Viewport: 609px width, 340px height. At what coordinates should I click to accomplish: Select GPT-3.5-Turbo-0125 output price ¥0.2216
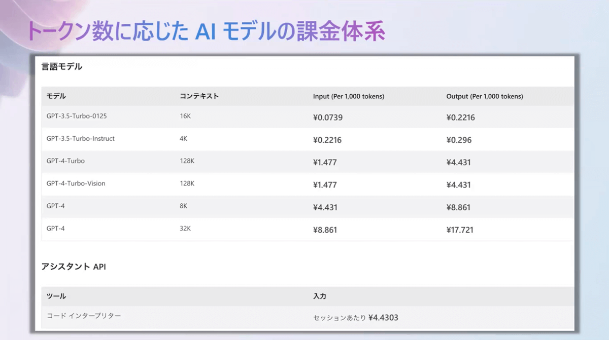(x=461, y=118)
